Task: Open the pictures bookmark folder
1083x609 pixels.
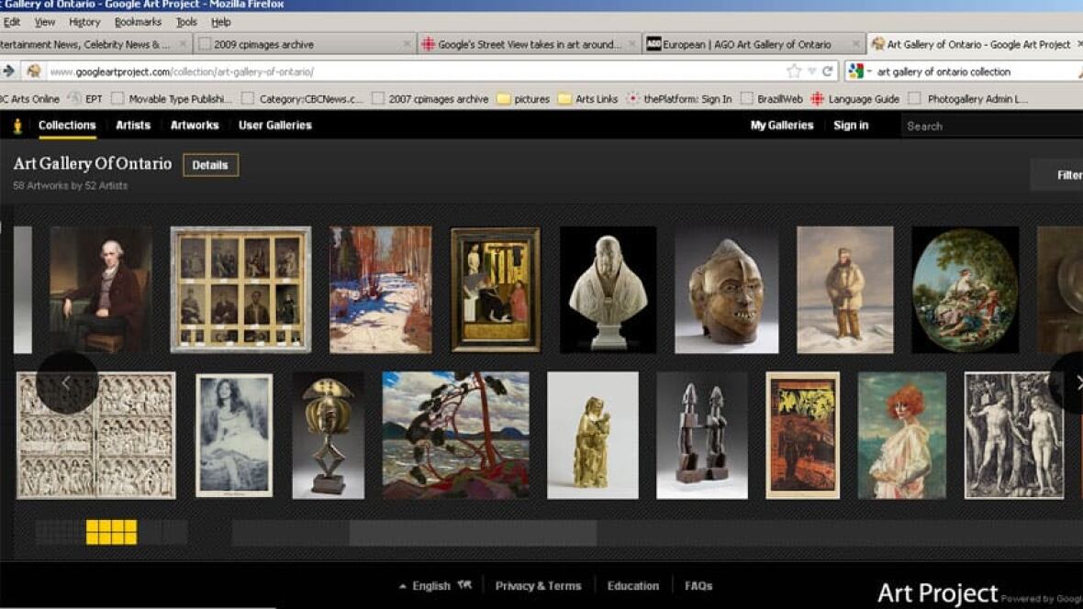Action: (523, 99)
